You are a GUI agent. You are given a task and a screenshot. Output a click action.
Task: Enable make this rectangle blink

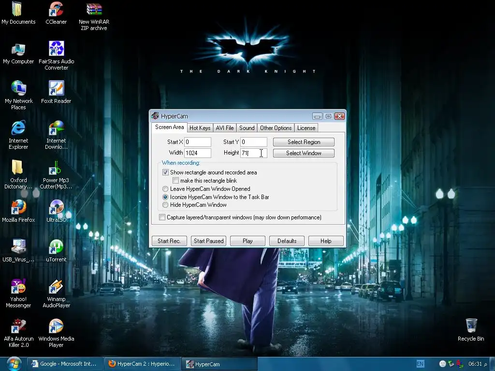pos(176,181)
